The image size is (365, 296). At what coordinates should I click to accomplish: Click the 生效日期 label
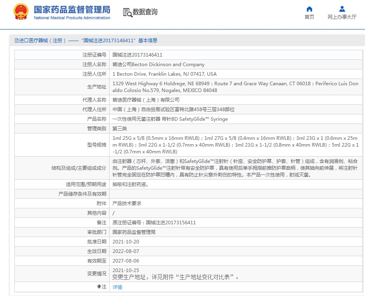point(97,251)
